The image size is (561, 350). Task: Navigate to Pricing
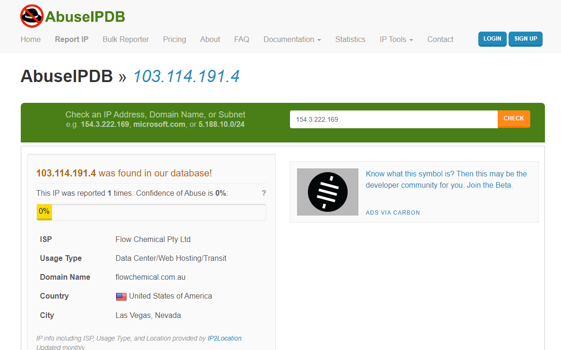coord(175,39)
